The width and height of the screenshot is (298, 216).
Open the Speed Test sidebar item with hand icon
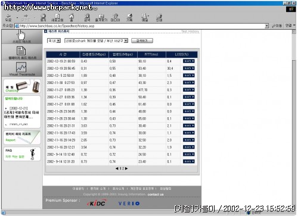21,37
